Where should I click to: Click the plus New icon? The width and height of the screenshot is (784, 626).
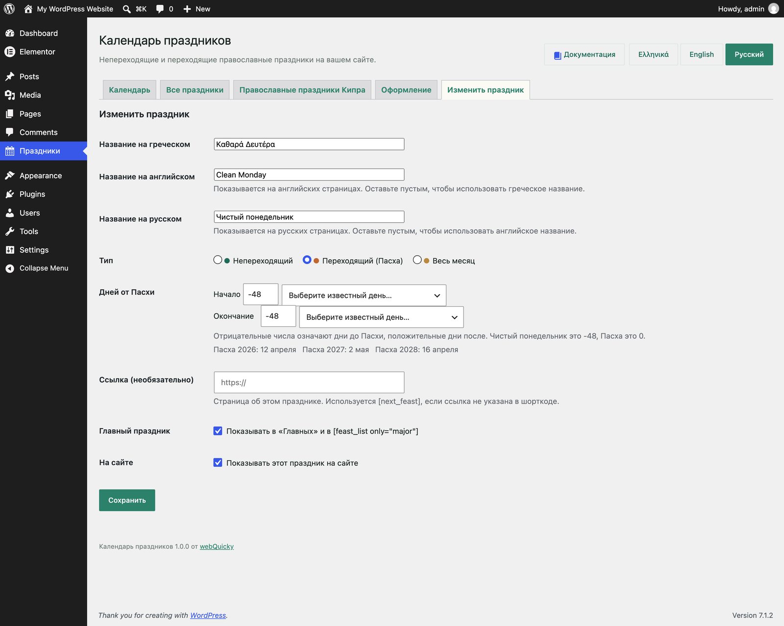coord(187,9)
